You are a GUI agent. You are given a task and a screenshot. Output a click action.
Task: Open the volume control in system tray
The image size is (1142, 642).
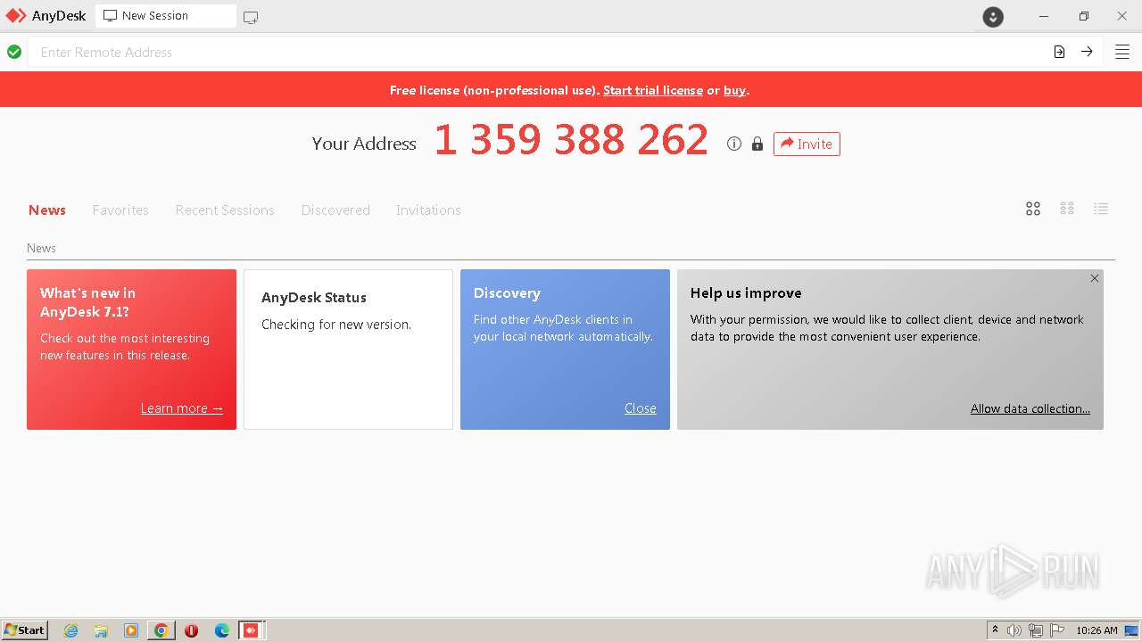coord(1014,630)
